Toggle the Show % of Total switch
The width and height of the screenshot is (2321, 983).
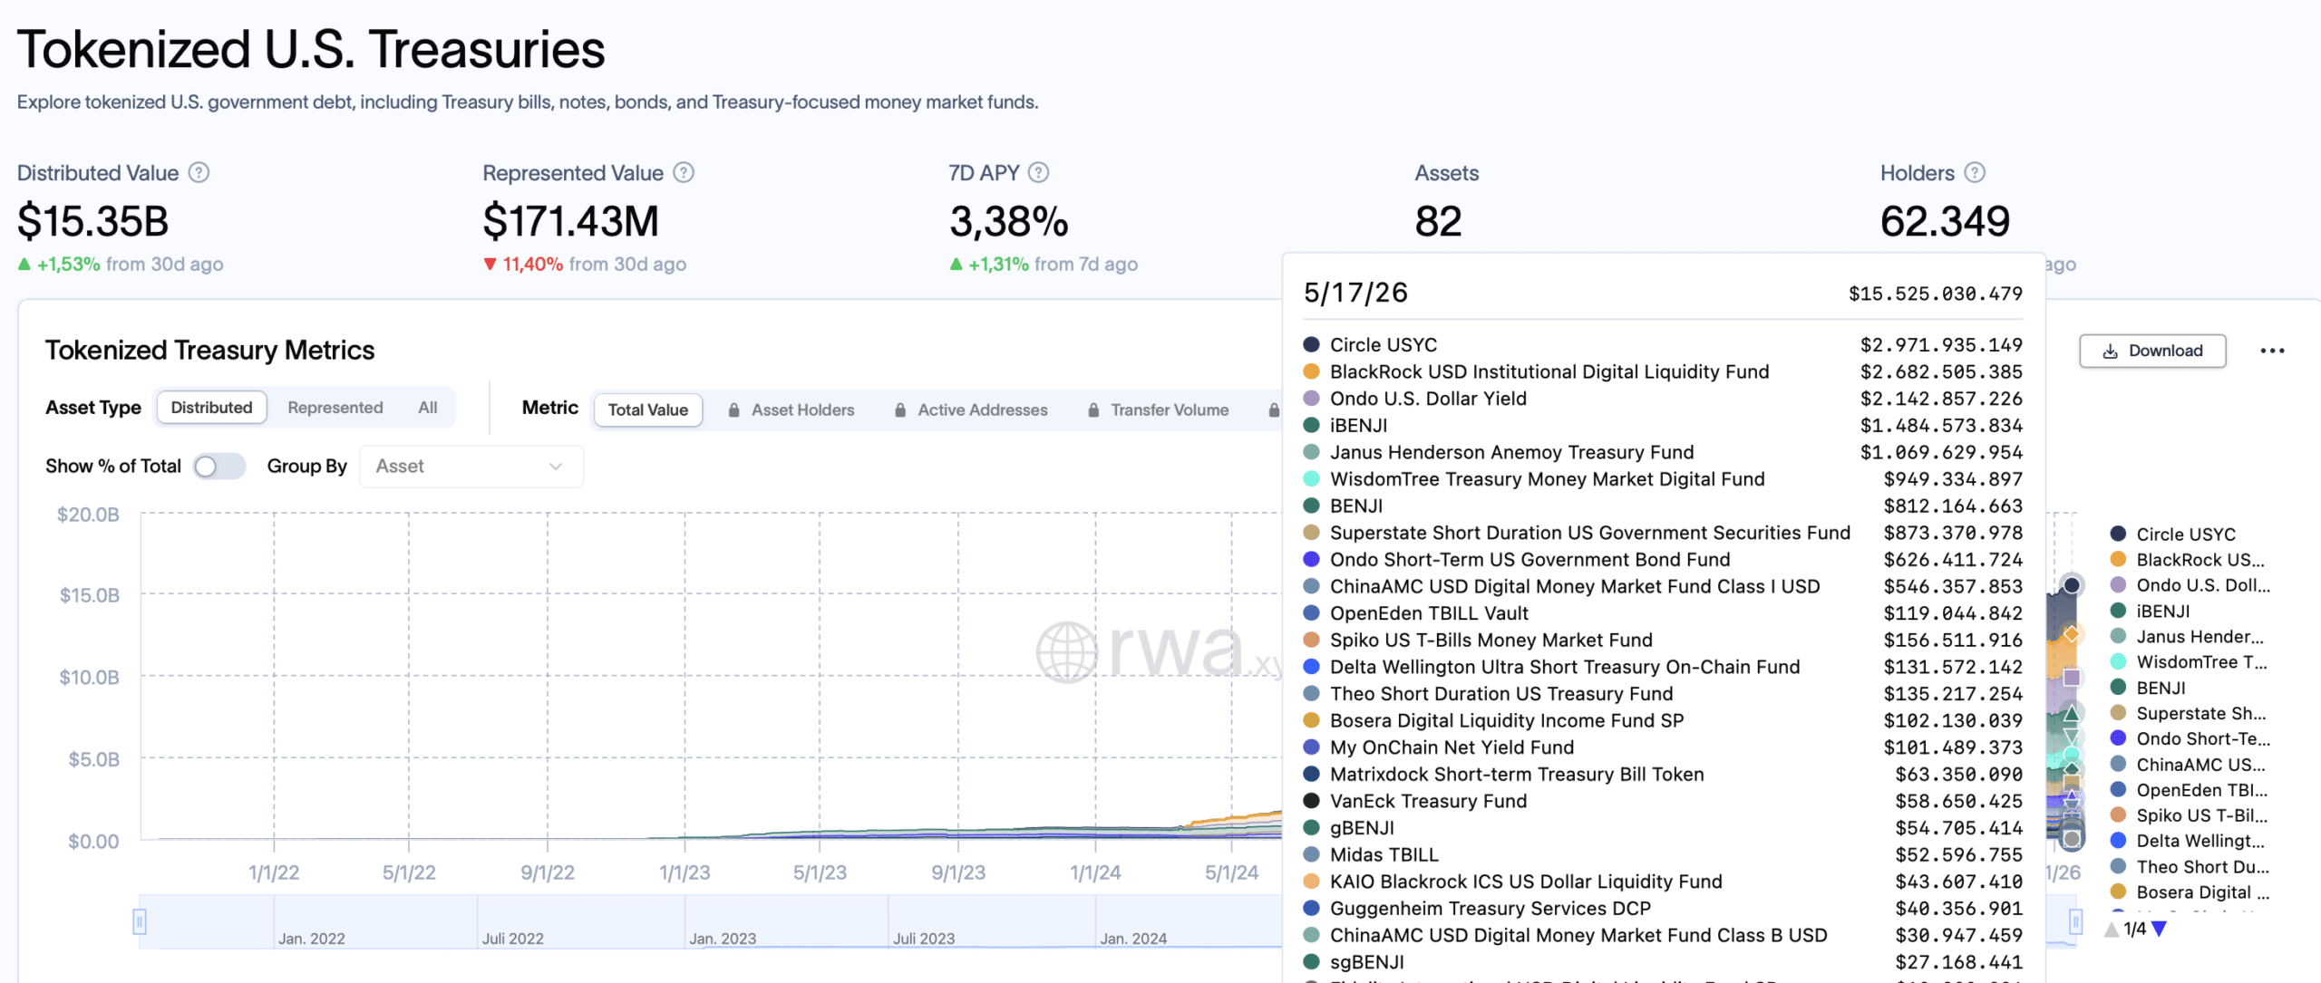(x=219, y=466)
